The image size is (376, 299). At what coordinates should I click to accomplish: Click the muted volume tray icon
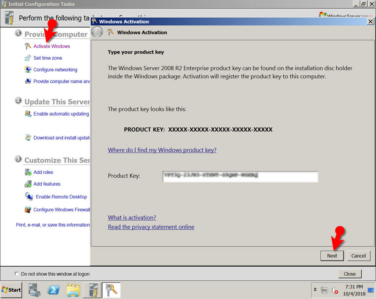pos(334,290)
